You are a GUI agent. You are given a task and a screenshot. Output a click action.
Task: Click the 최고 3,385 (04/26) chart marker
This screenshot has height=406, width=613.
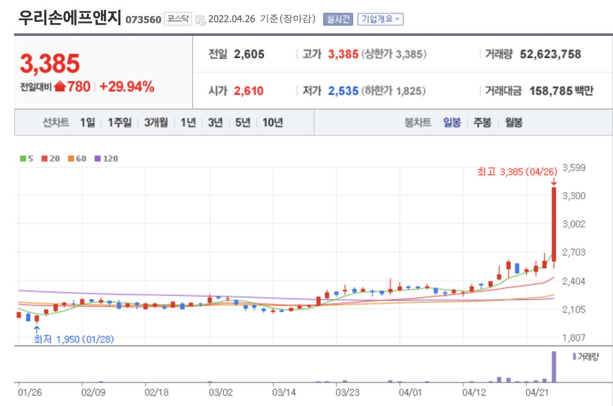[517, 172]
